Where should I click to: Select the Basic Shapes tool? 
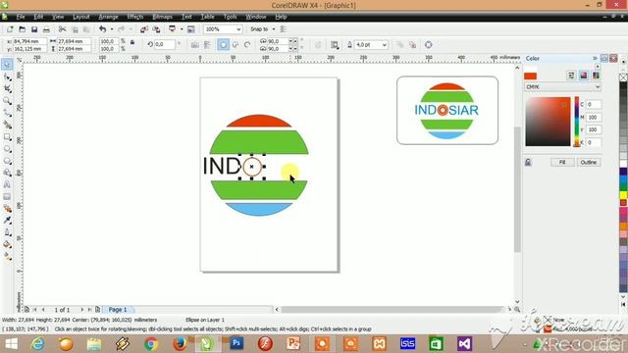(x=7, y=173)
